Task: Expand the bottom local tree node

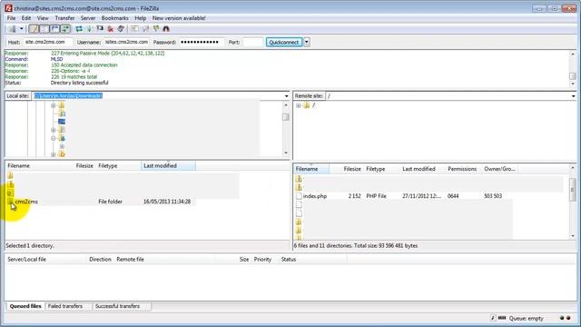Action: coord(53,154)
